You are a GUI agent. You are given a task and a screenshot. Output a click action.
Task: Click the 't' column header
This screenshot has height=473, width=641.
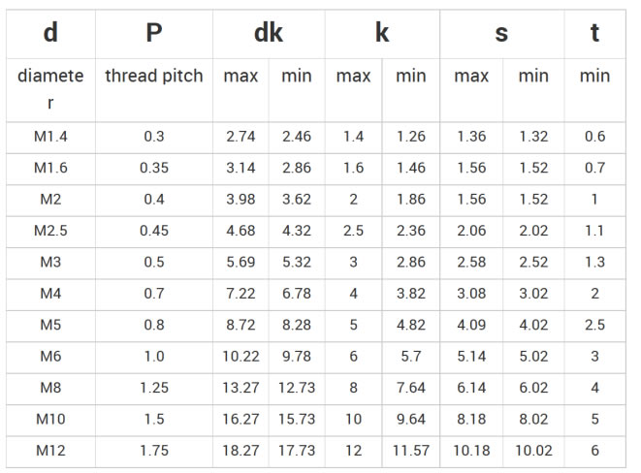coord(594,33)
